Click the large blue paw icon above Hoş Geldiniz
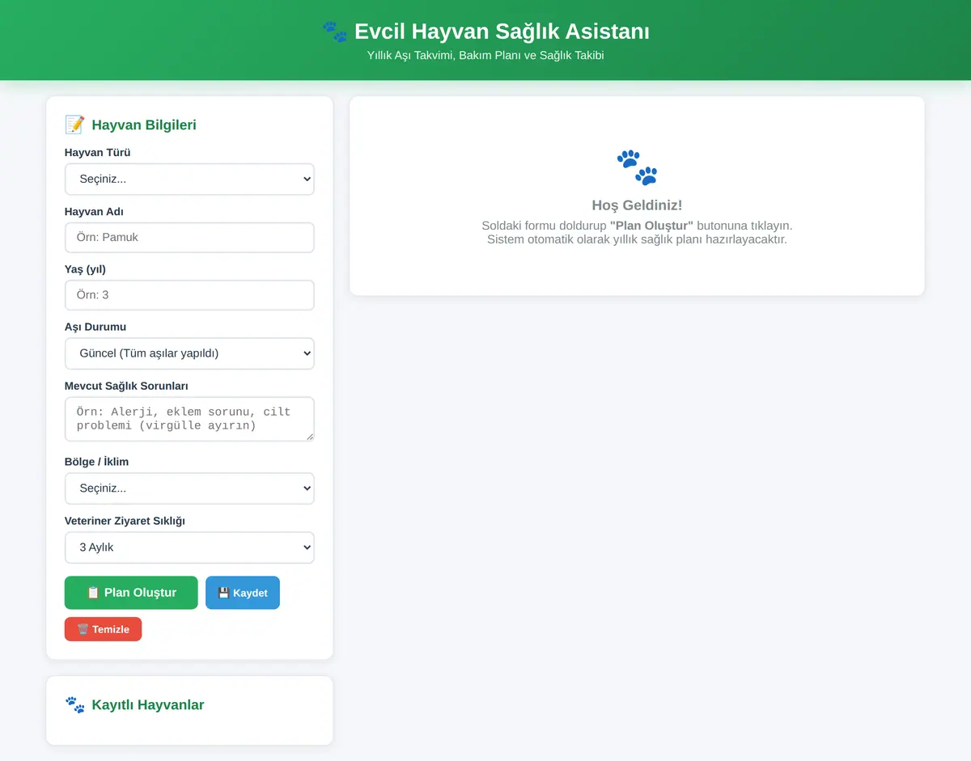The image size is (971, 761). (637, 167)
